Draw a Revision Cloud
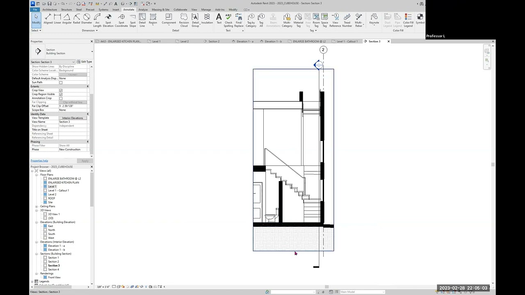The height and width of the screenshot is (295, 525). (184, 20)
